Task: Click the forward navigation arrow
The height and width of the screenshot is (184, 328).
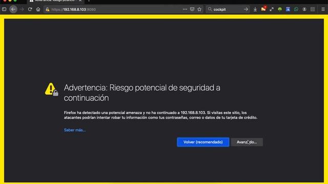Action: coord(22,9)
